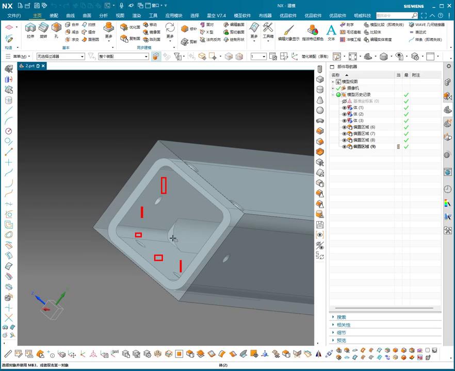Toggle visibility of 偏置区域 (9)
This screenshot has height=371, width=455.
coord(345,147)
